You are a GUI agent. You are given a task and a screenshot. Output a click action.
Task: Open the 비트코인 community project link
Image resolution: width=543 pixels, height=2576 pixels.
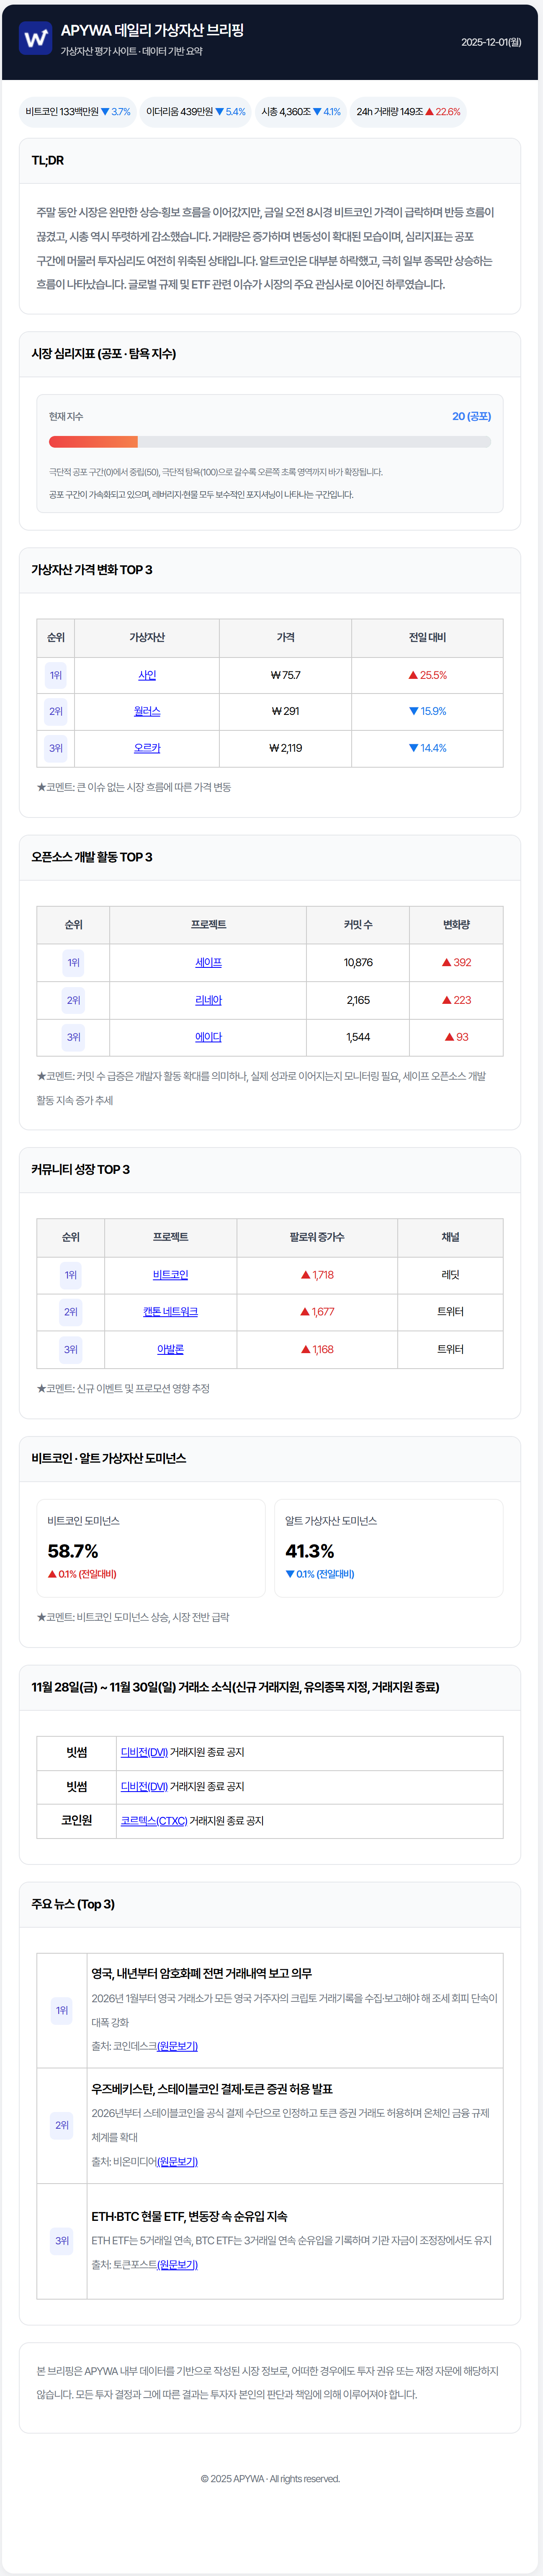click(170, 1275)
